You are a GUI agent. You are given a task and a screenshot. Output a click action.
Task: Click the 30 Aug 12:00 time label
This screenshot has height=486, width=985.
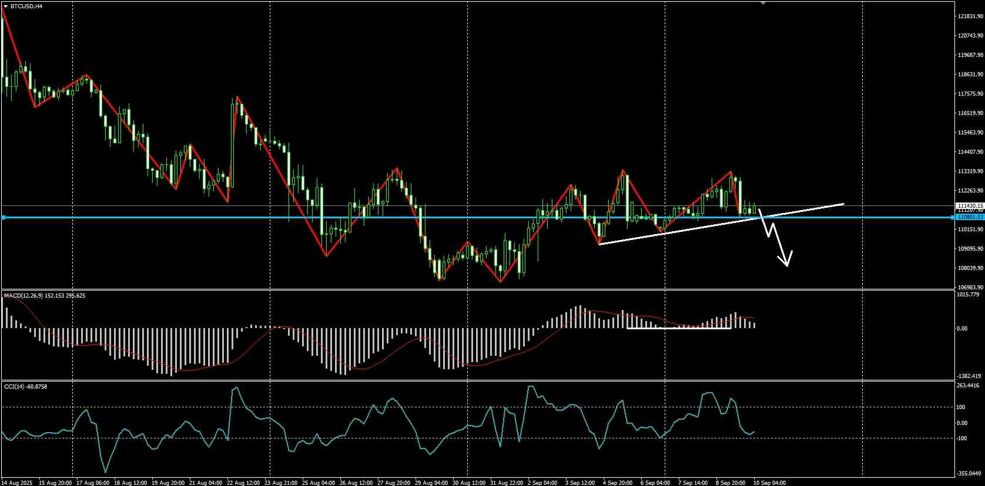[469, 482]
